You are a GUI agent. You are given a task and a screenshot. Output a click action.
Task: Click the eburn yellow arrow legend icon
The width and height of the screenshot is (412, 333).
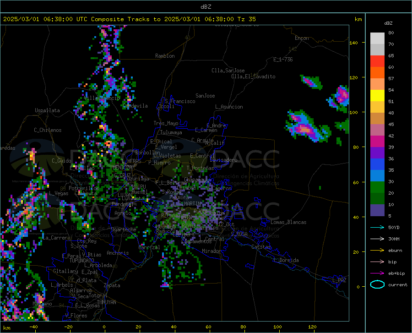pyautogui.click(x=377, y=251)
